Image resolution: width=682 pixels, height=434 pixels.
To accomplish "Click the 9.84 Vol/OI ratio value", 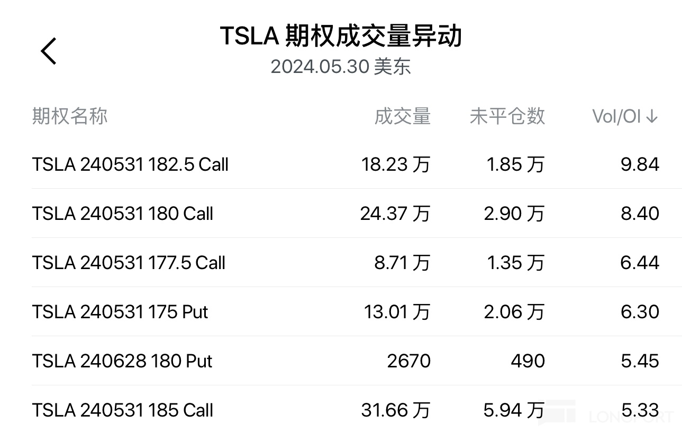I will point(640,164).
